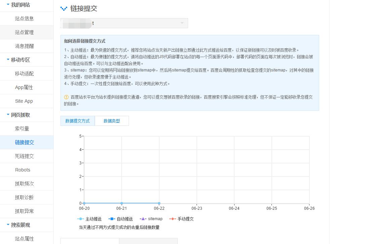
Task: Collapse the 网页抓取 sidebar group
Action: tap(20, 115)
